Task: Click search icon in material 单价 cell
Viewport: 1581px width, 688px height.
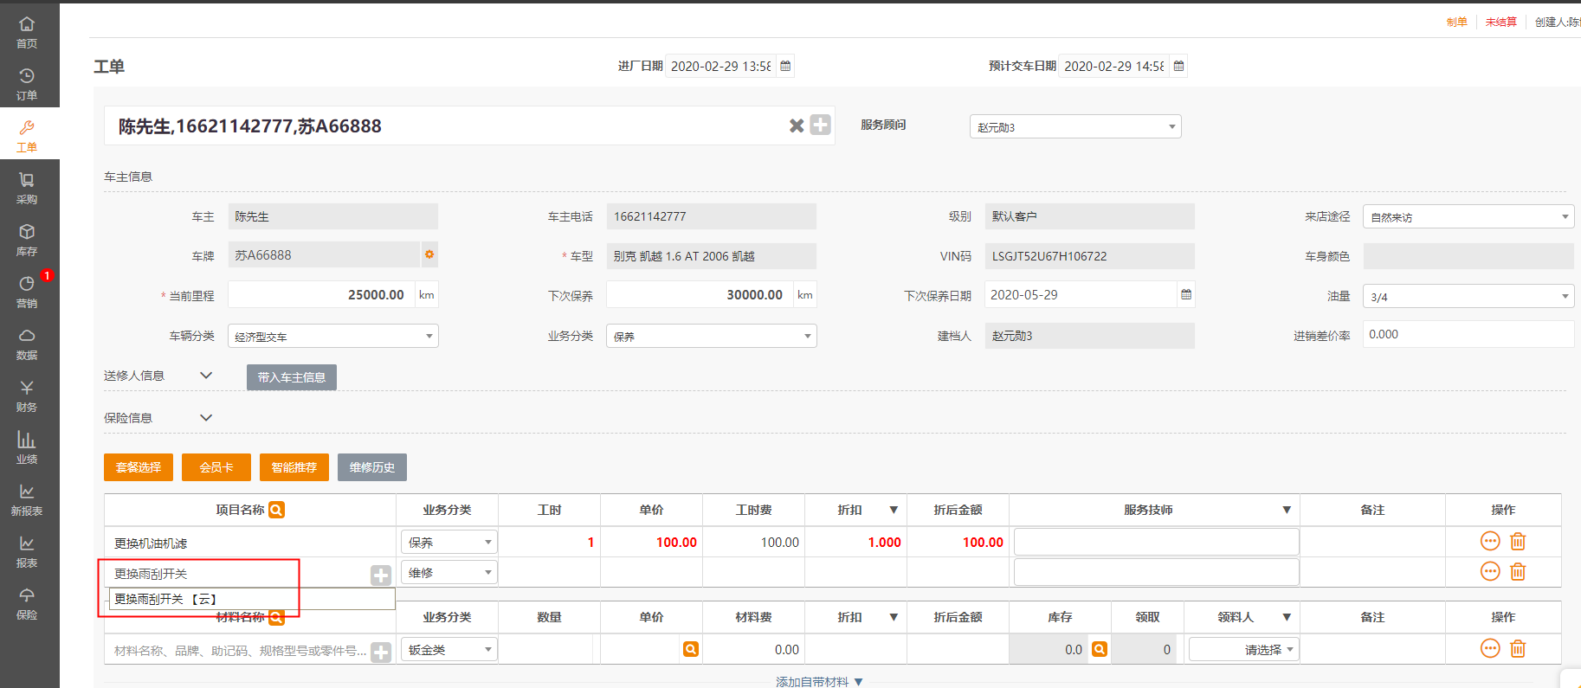Action: [x=691, y=649]
